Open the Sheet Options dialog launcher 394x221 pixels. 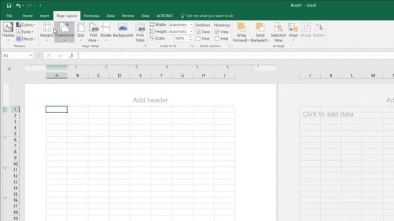pos(229,46)
